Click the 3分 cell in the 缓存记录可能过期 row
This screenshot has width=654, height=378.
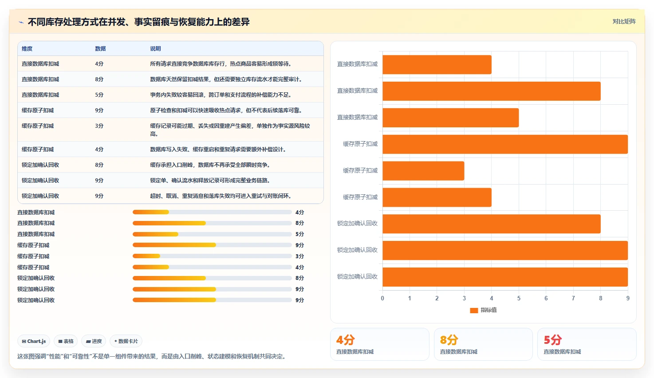(99, 126)
